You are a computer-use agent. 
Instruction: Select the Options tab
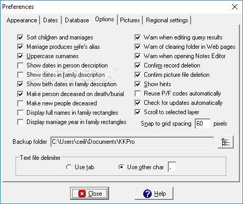[104, 19]
